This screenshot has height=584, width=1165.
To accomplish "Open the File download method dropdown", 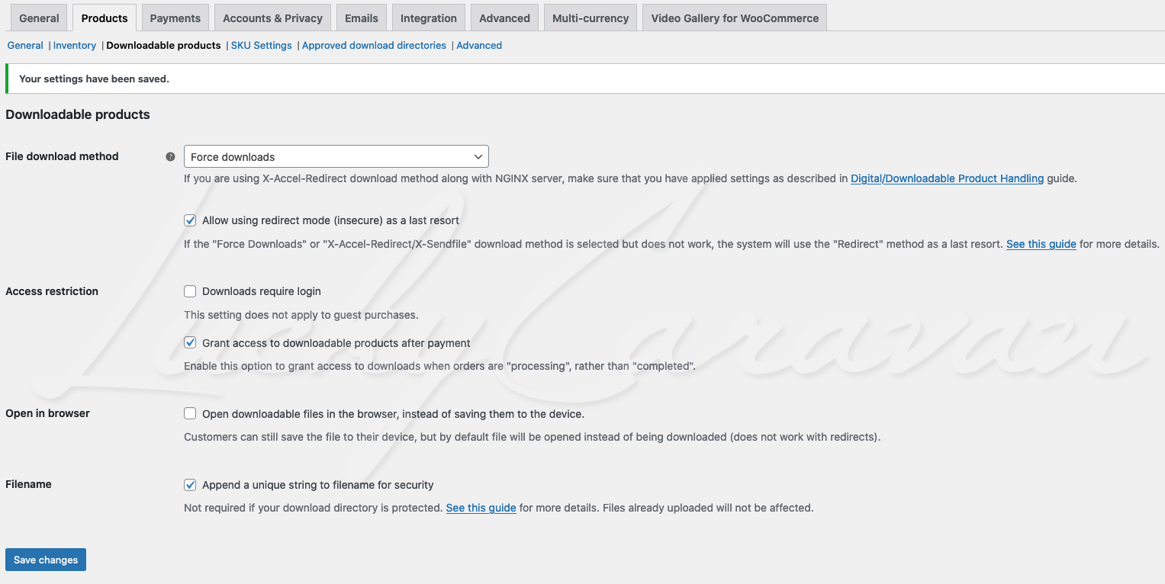I will [x=336, y=157].
